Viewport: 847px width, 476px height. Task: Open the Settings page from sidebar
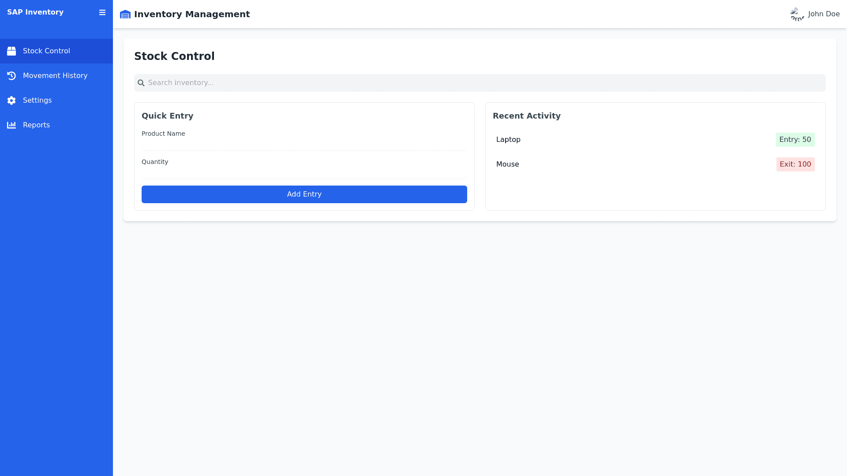(x=37, y=100)
